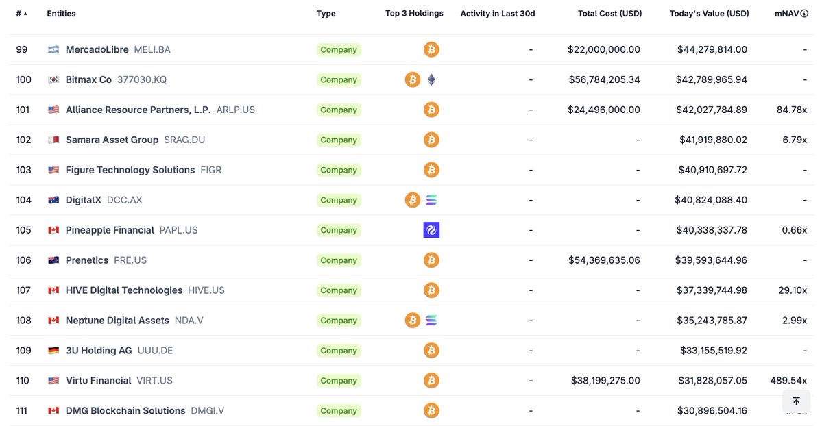The height and width of the screenshot is (426, 822).
Task: Click the Solana icon in Neptune Digital Assets row
Action: 431,320
